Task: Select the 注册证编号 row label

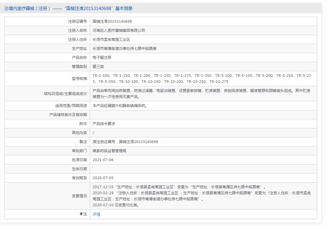Action: pyautogui.click(x=77, y=21)
